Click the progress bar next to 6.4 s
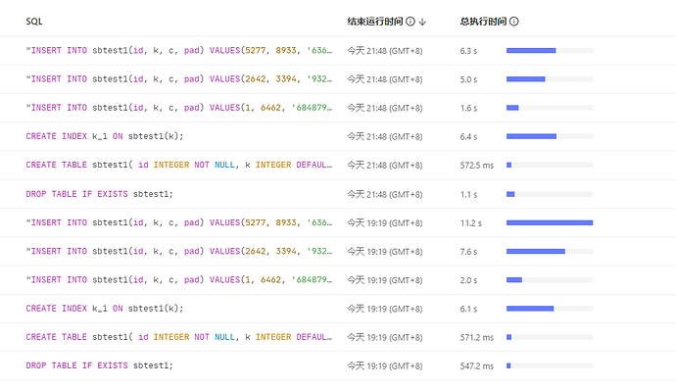 [x=550, y=136]
